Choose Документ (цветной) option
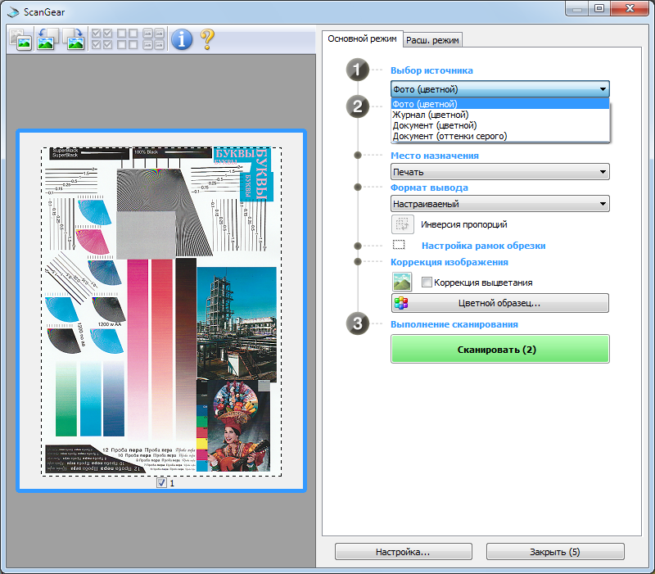Image resolution: width=655 pixels, height=574 pixels. coord(500,125)
